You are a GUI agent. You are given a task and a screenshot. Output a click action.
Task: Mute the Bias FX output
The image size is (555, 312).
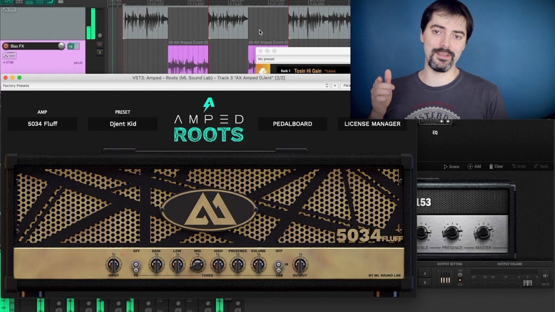click(545, 276)
